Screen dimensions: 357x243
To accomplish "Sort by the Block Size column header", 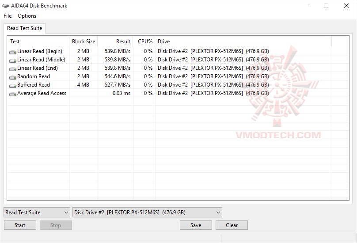I will (84, 42).
